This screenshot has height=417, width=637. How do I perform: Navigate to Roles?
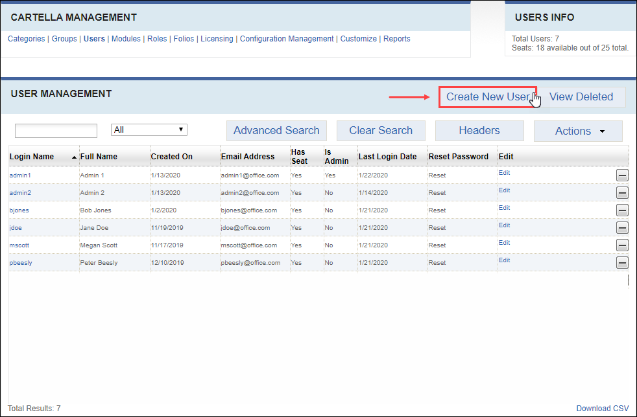coord(157,39)
